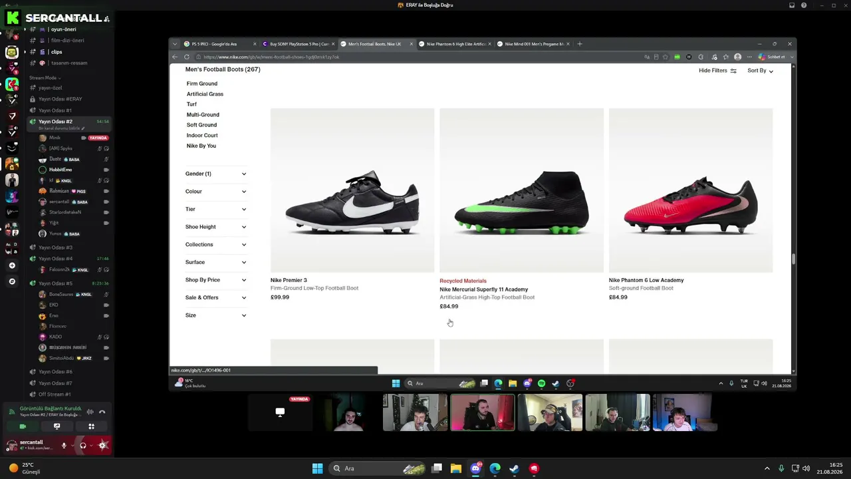Viewport: 851px width, 479px height.
Task: Expand the Collections filter
Action: [x=216, y=245]
